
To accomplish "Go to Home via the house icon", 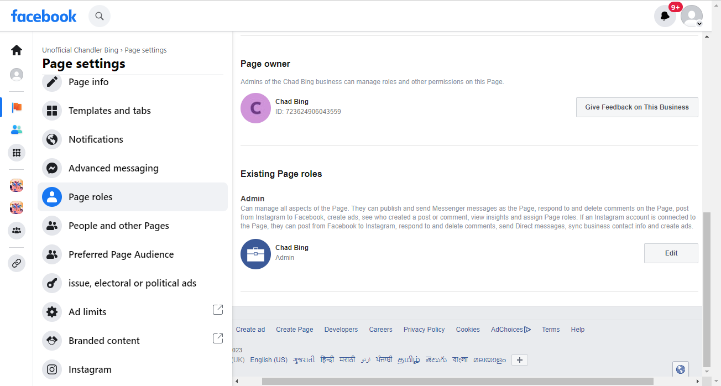I will click(x=17, y=50).
